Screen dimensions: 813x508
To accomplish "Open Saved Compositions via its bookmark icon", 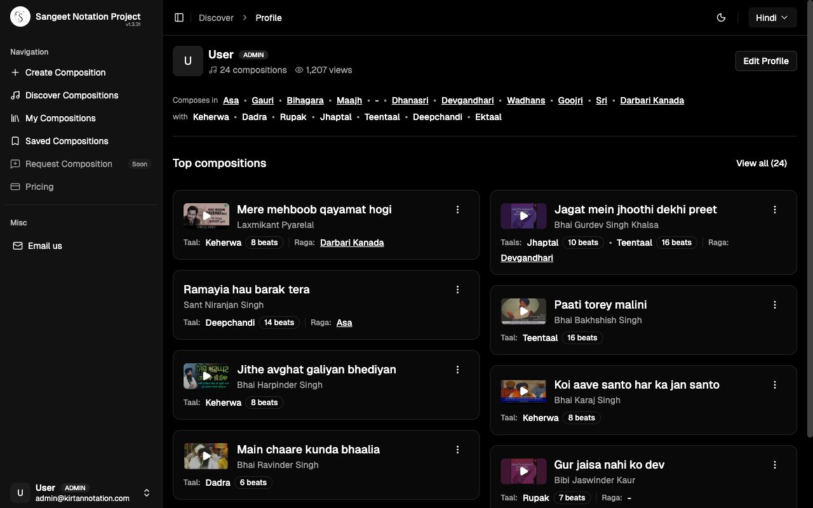I will tap(15, 141).
